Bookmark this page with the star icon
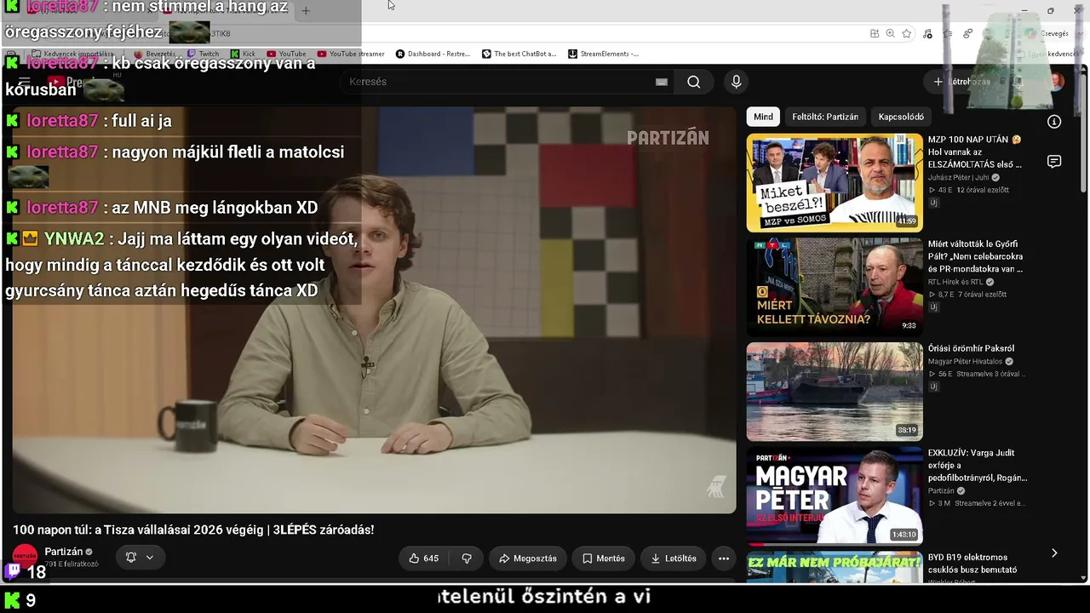 [x=907, y=34]
